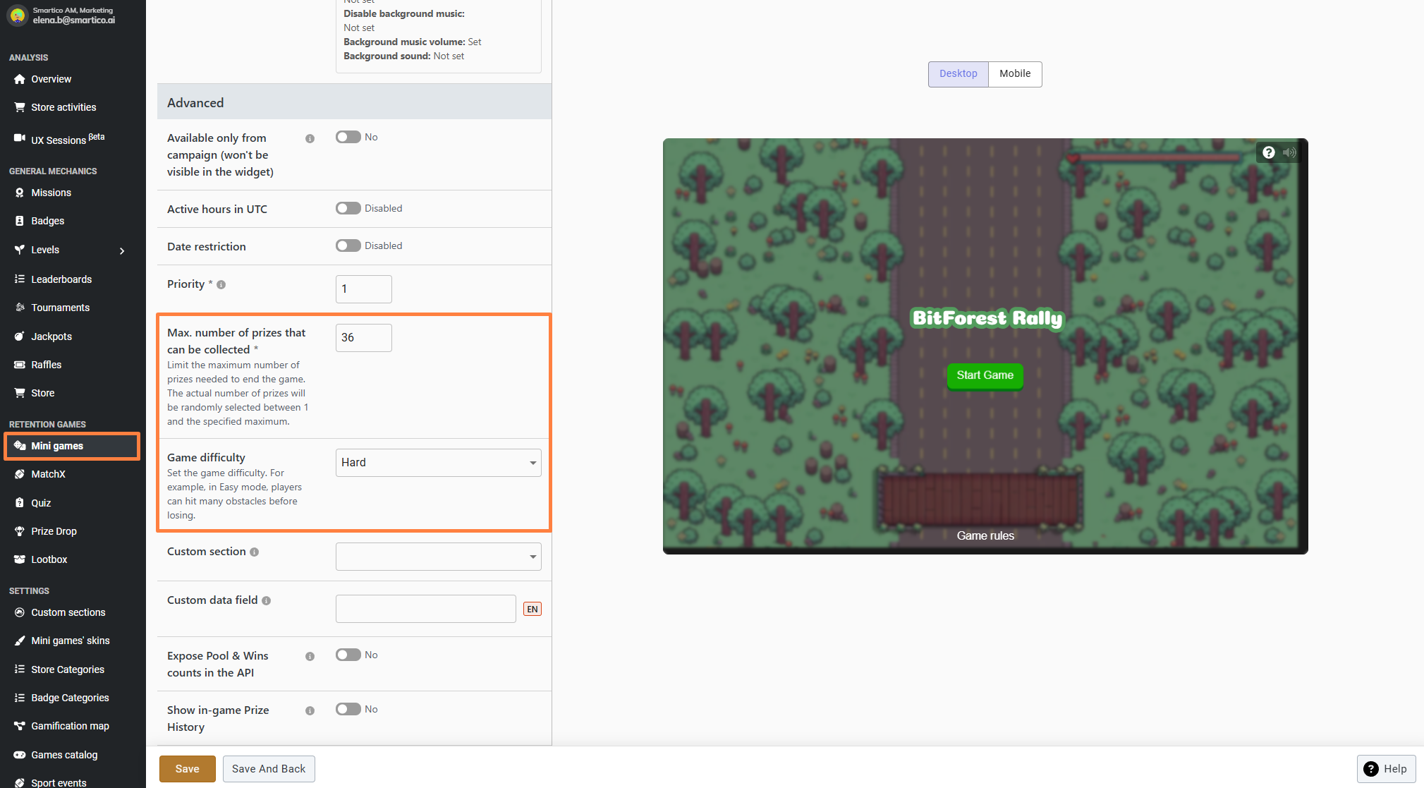Click the EN language badge

[x=533, y=610]
